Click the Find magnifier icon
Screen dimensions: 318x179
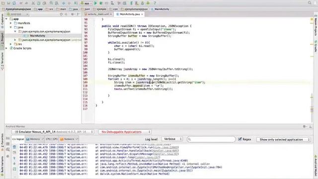point(51,3)
